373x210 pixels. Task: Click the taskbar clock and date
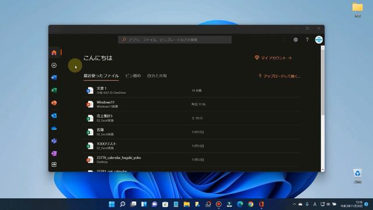point(351,204)
